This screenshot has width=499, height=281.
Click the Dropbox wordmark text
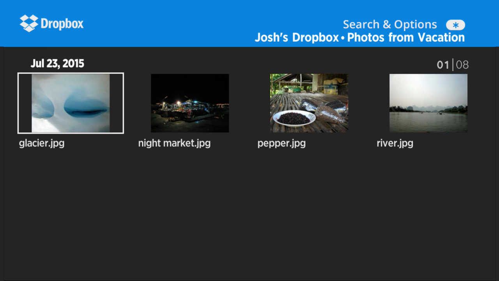tap(62, 24)
